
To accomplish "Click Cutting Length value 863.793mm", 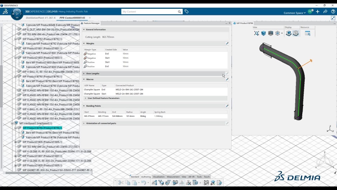I will [x=108, y=37].
